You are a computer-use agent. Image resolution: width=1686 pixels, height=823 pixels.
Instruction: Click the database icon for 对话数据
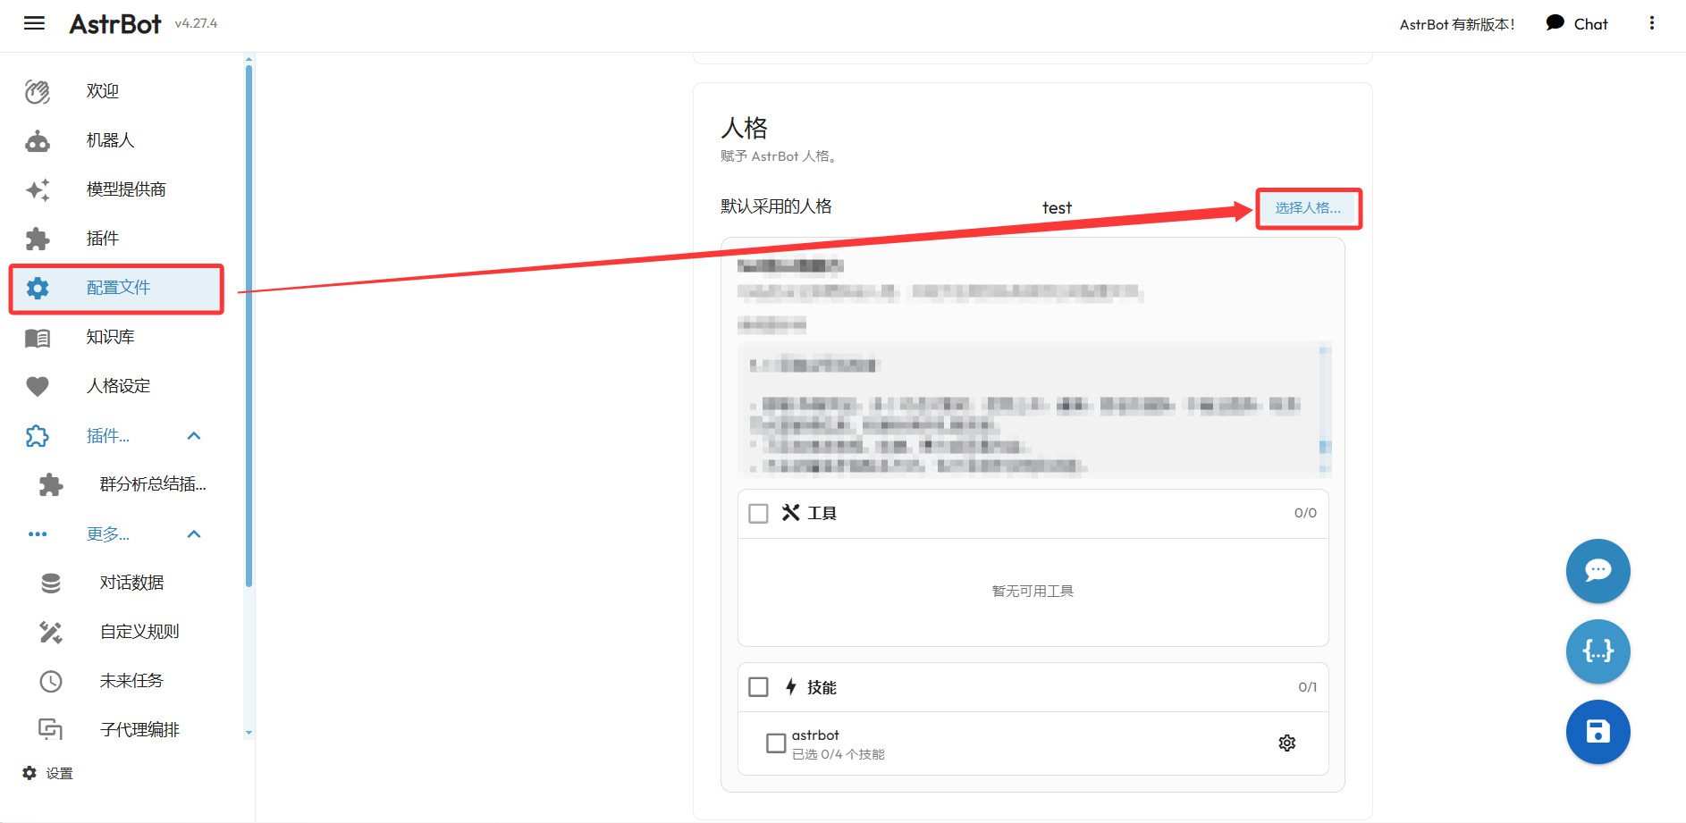pos(51,583)
